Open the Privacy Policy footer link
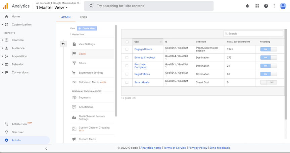Viewport: 290px width, 153px height. (x=198, y=148)
